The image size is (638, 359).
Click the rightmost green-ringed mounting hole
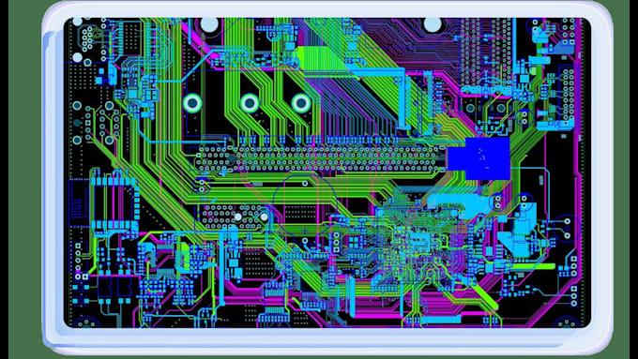point(301,103)
